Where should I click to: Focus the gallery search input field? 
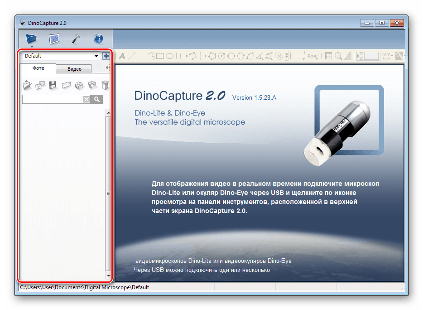click(53, 99)
